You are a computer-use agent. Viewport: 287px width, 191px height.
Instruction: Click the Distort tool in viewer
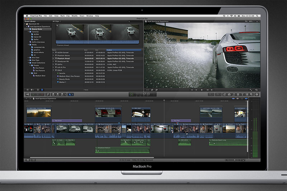coord(157,90)
